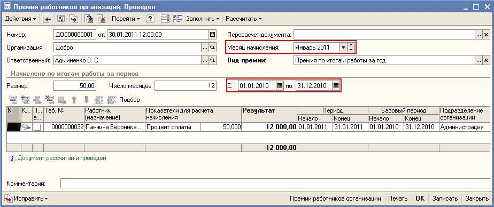Click magnifier icon in Организация field
The image size is (494, 207).
[x=212, y=48]
